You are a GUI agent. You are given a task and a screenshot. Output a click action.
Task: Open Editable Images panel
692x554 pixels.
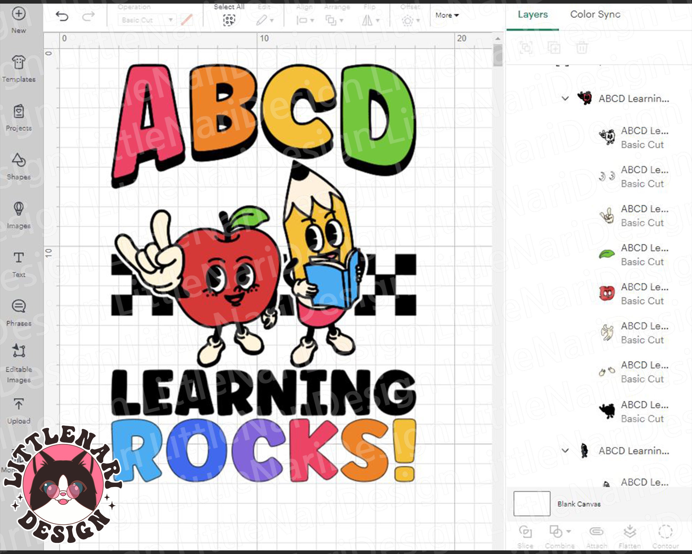pos(19,363)
